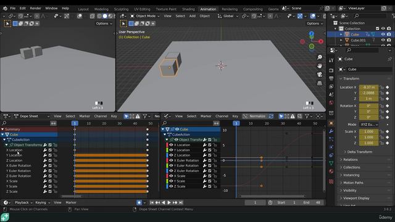Image resolution: width=395 pixels, height=222 pixels.
Task: Open the XYZ Euler rotation mode dropdown
Action: (369, 125)
